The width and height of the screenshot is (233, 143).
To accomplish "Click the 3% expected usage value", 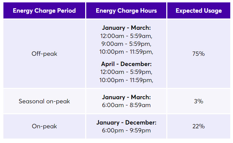I will pyautogui.click(x=198, y=101).
